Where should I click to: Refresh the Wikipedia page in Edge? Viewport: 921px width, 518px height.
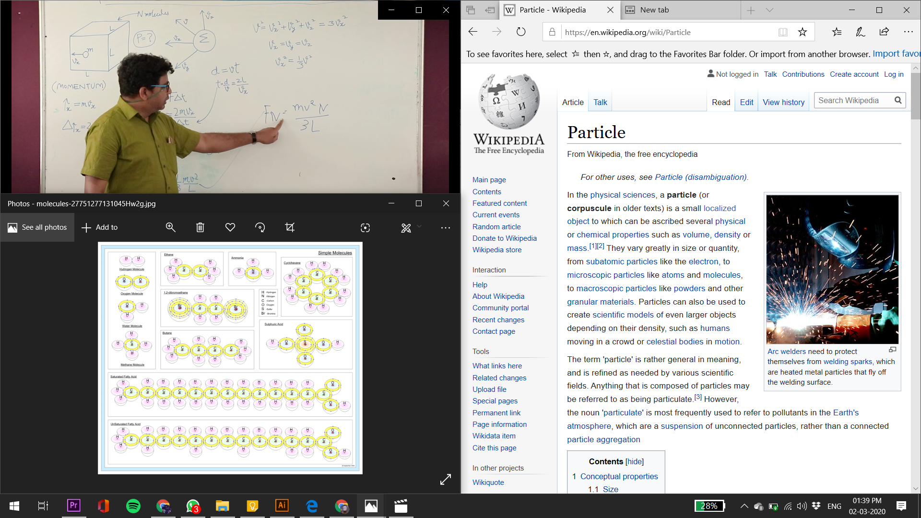(521, 32)
